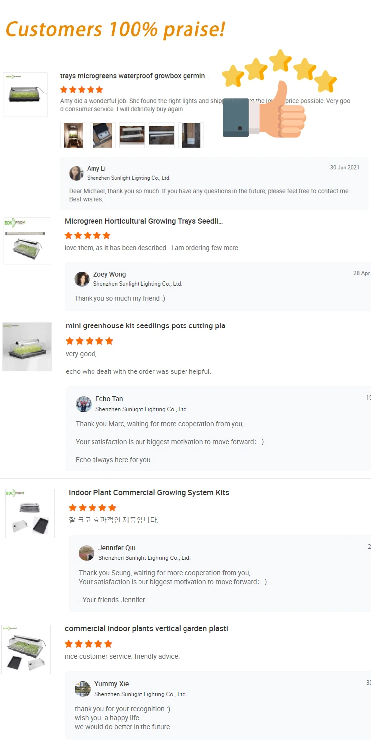
Task: Click Echo Tan's avatar picture
Action: pos(84,404)
